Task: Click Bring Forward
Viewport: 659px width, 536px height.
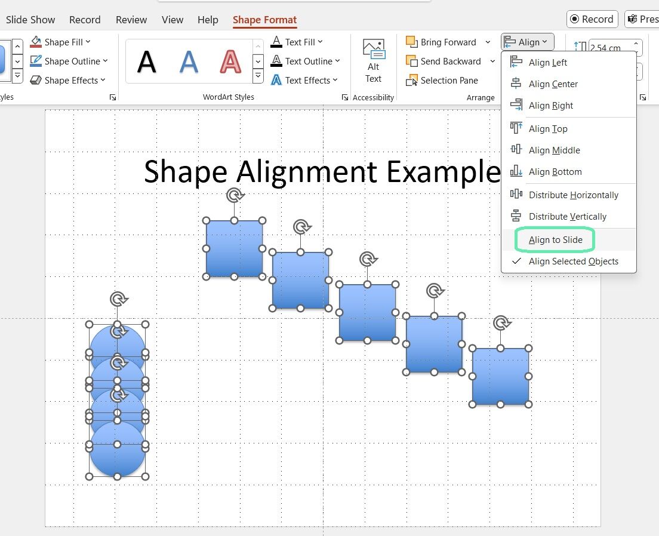Action: (441, 42)
